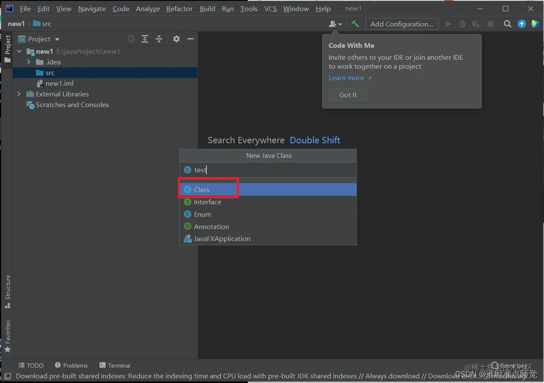Open the Terminal tool window

pyautogui.click(x=115, y=366)
